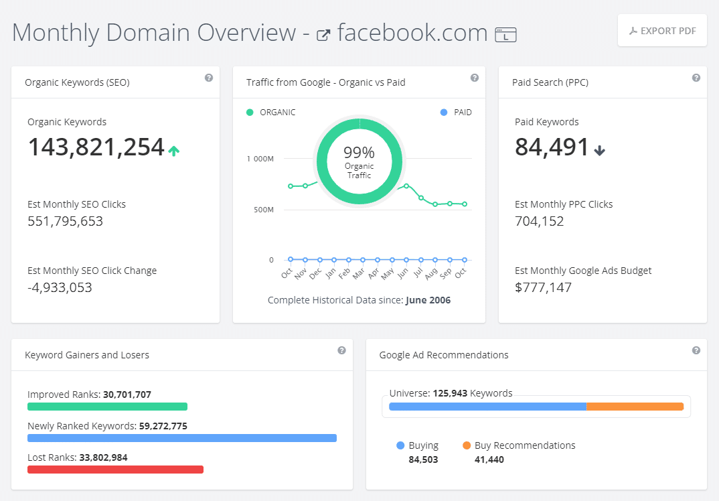Image resolution: width=719 pixels, height=501 pixels.
Task: Open help icon in Google Ad Recommendations panel
Action: click(x=696, y=350)
